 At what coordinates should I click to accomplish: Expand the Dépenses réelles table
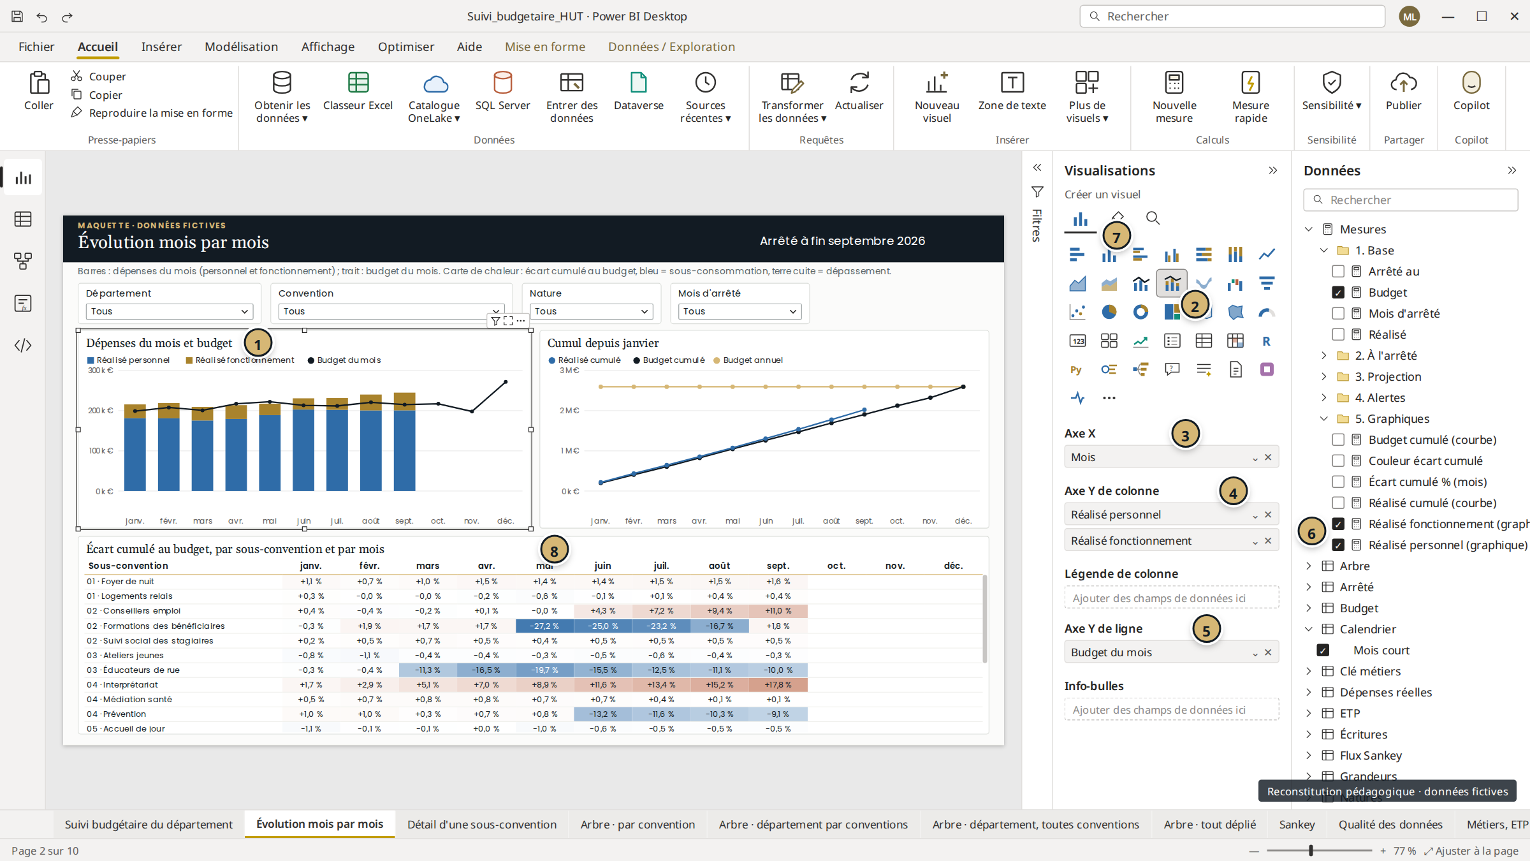[1308, 693]
